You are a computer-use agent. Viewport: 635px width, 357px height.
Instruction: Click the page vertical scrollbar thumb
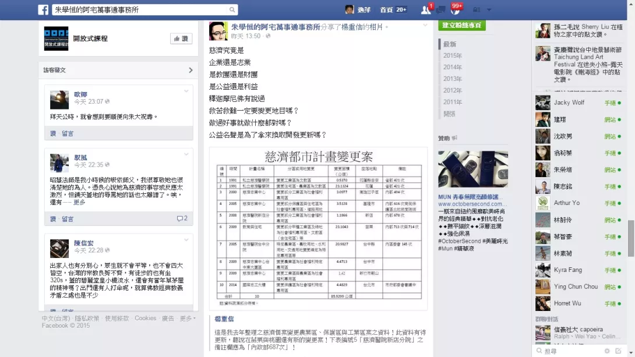631,238
